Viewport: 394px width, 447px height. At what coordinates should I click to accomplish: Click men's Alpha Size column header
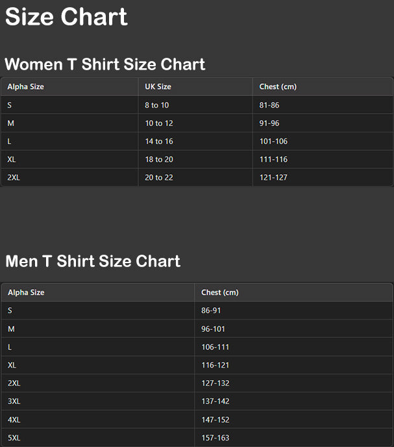[x=26, y=292]
